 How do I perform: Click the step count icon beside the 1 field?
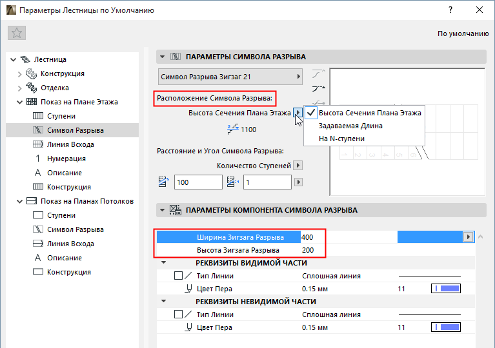pos(233,182)
